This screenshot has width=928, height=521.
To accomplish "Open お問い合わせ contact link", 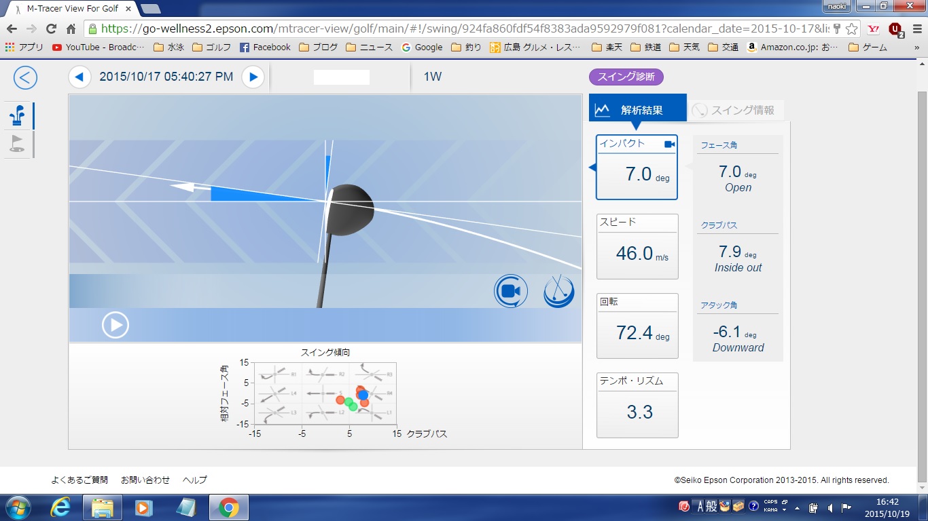I will click(145, 480).
